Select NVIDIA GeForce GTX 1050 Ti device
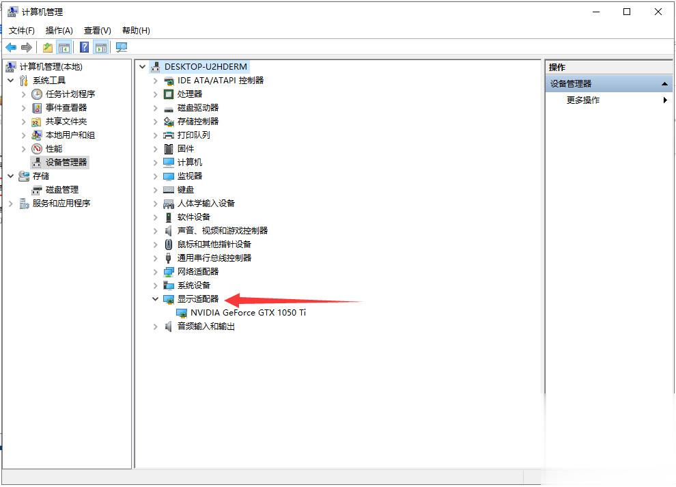Viewport: 676px width, 487px height. tap(248, 313)
